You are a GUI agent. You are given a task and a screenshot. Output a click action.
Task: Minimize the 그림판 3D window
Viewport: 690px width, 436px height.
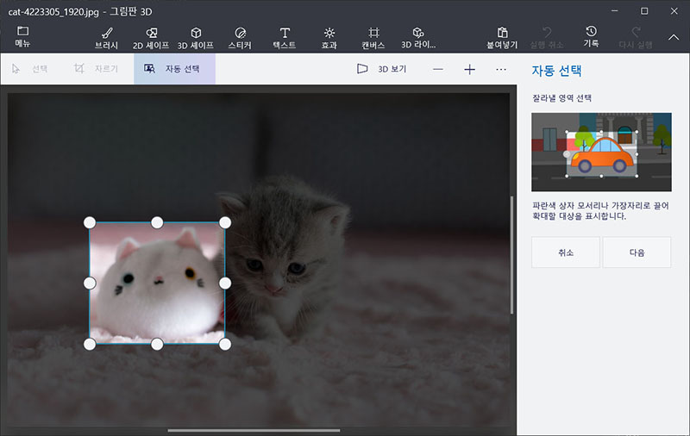(x=615, y=11)
